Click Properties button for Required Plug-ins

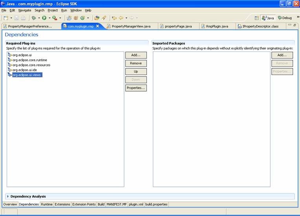coord(136,88)
